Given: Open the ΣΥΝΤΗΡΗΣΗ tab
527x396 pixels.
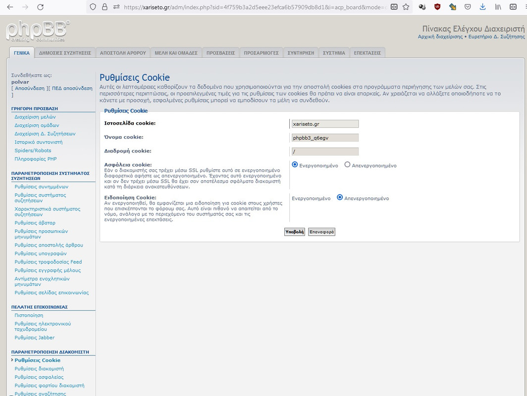Looking at the screenshot, I should coord(301,53).
